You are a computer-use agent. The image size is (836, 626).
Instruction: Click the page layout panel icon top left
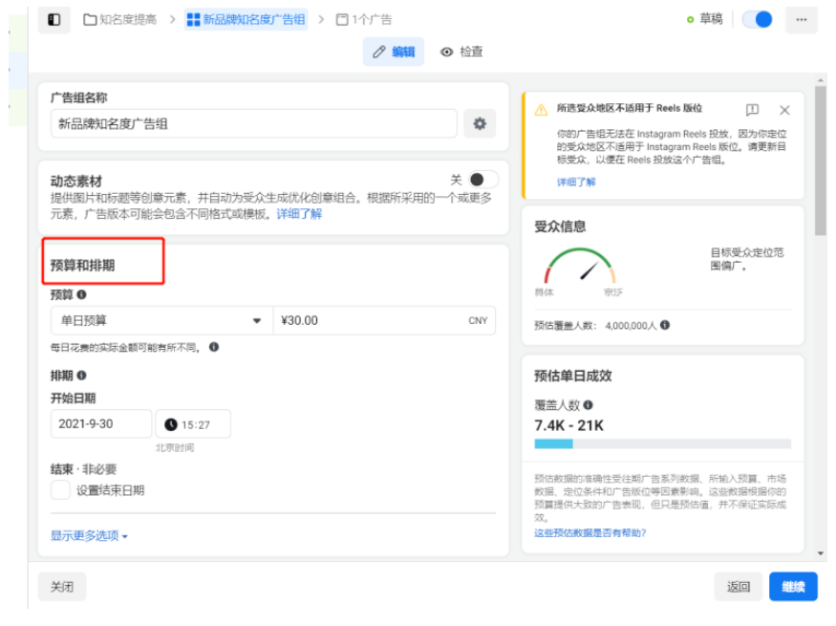pos(54,18)
